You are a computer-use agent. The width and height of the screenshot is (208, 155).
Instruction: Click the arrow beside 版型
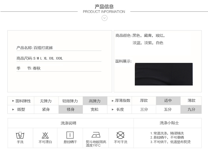click(13, 109)
